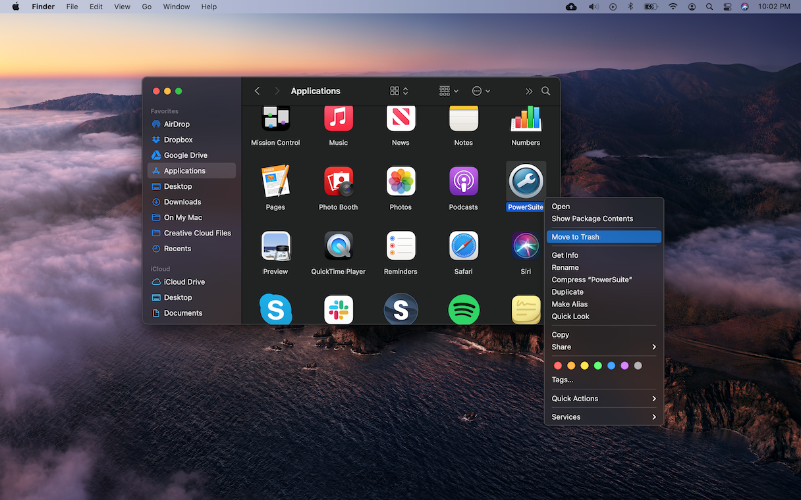Open the Go menu
Viewport: 801px width, 500px height.
(147, 7)
